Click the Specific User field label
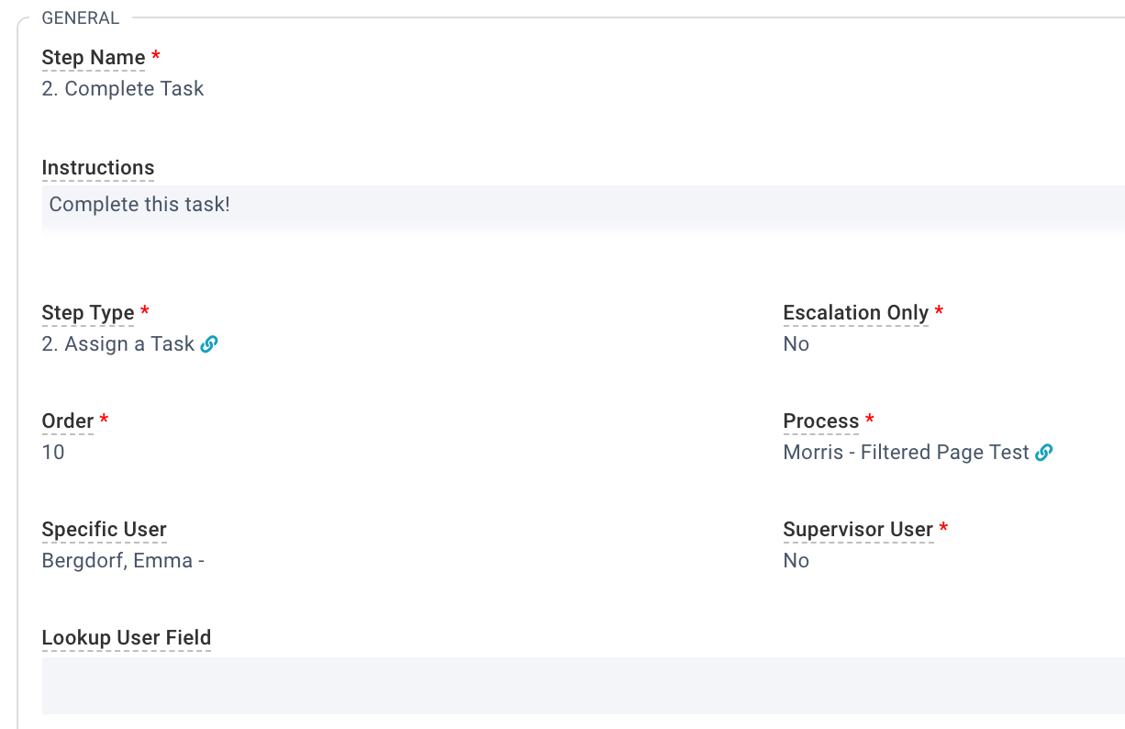Viewport: 1125px width, 729px height. coord(105,530)
